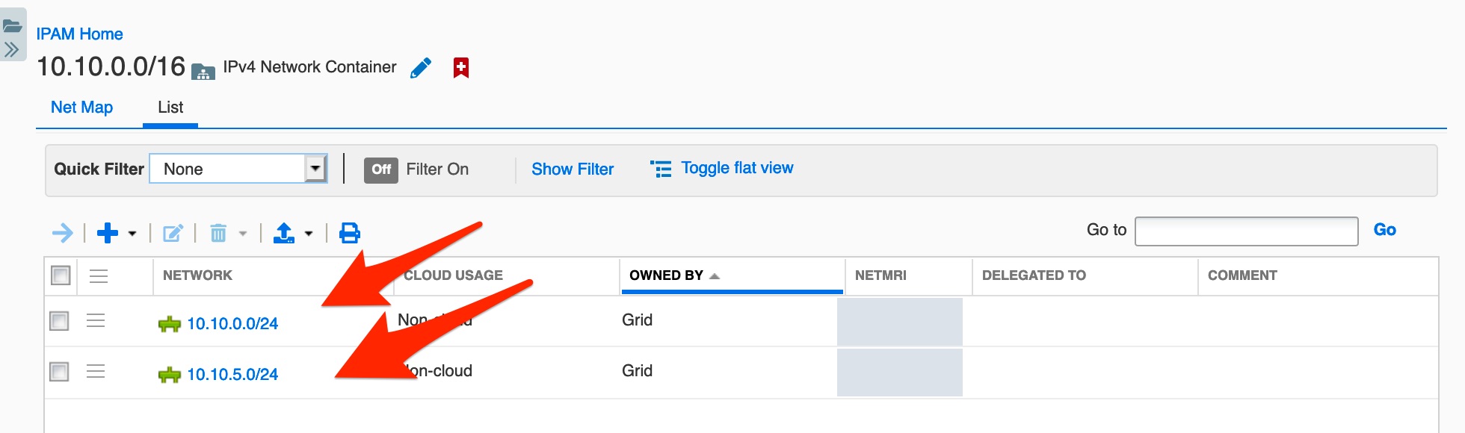Click the trash delete icon
This screenshot has width=1465, height=433.
(x=218, y=234)
